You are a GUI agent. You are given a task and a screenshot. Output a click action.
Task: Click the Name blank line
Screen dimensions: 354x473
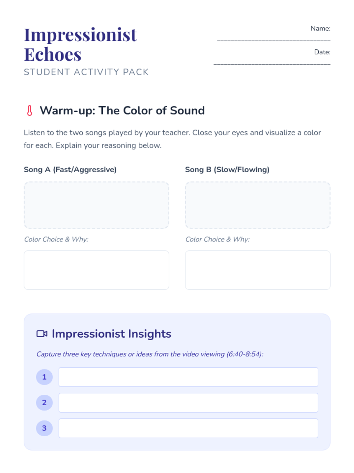(x=273, y=39)
